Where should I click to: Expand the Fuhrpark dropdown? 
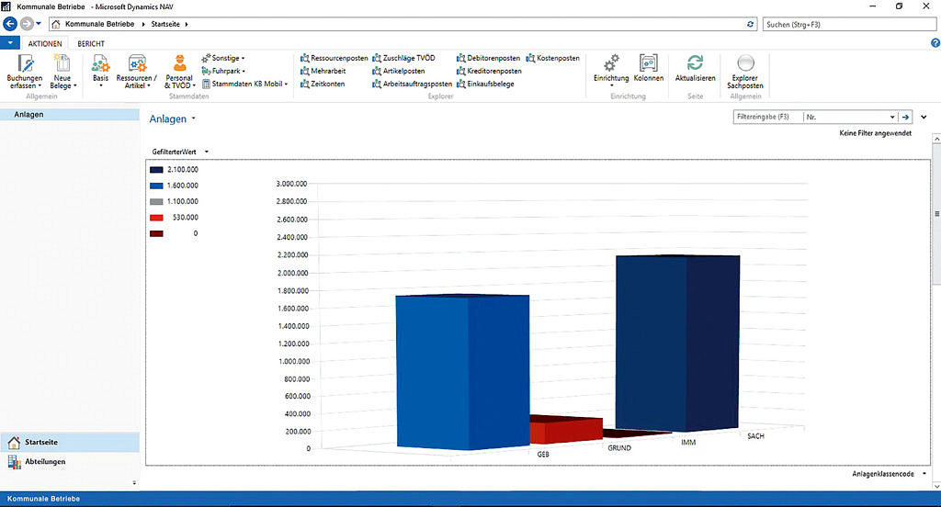pos(223,71)
